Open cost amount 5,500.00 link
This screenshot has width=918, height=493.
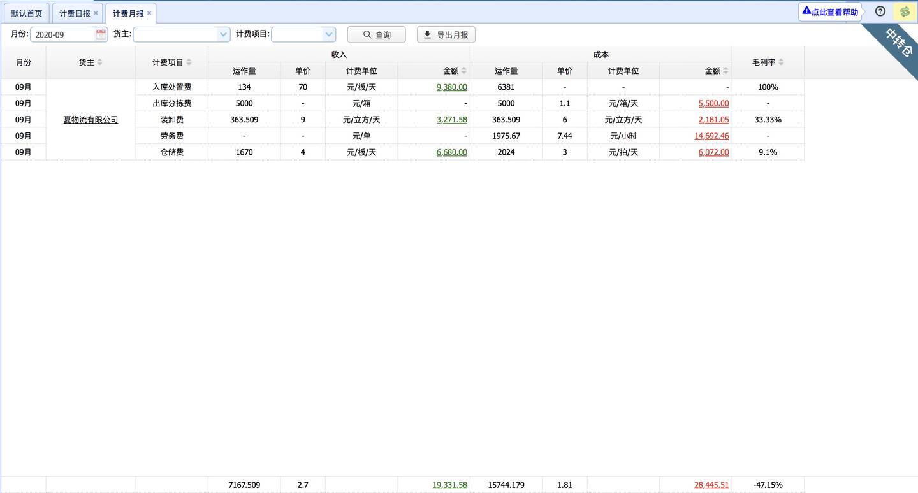[714, 103]
